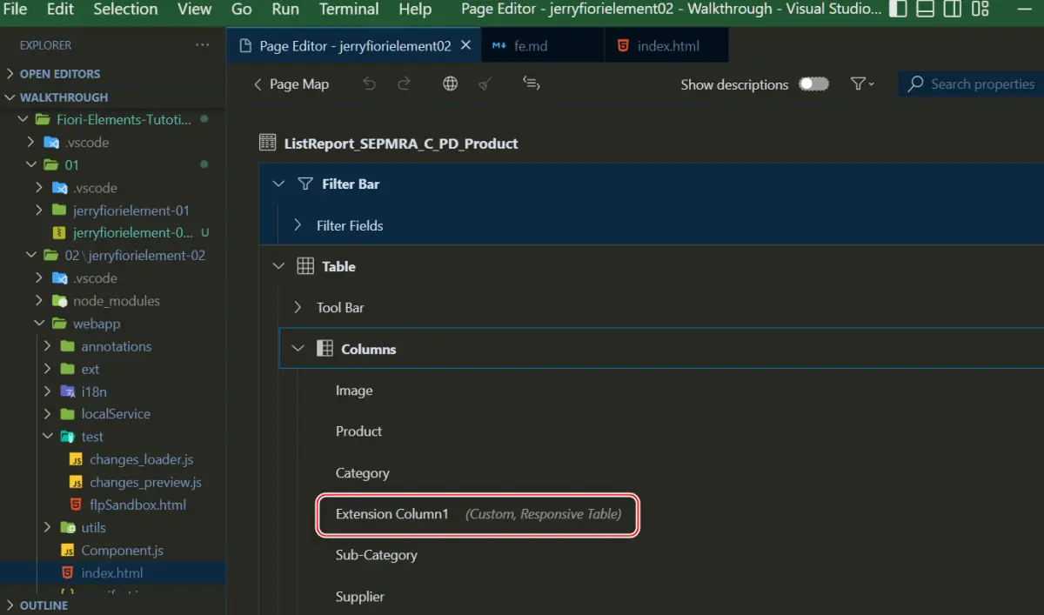This screenshot has width=1044, height=615.
Task: Open the Run menu
Action: (x=285, y=10)
